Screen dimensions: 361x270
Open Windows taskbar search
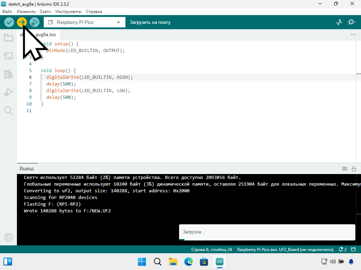pyautogui.click(x=158, y=262)
